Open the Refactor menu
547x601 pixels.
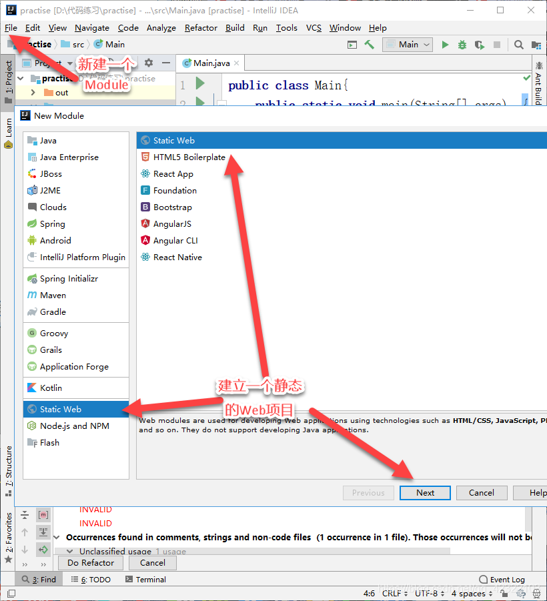[x=201, y=28]
